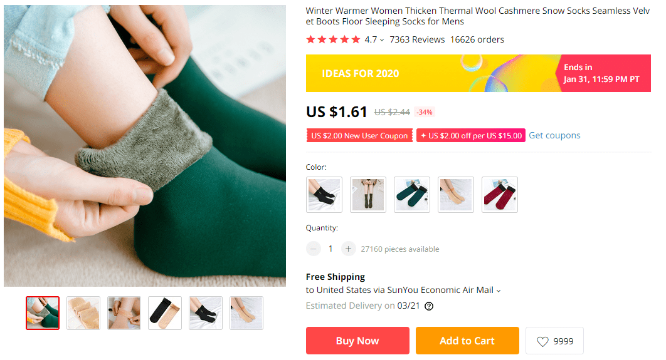Viewport: 666px width, 360px height.
Task: Click the estimated delivery help question icon
Action: point(429,306)
